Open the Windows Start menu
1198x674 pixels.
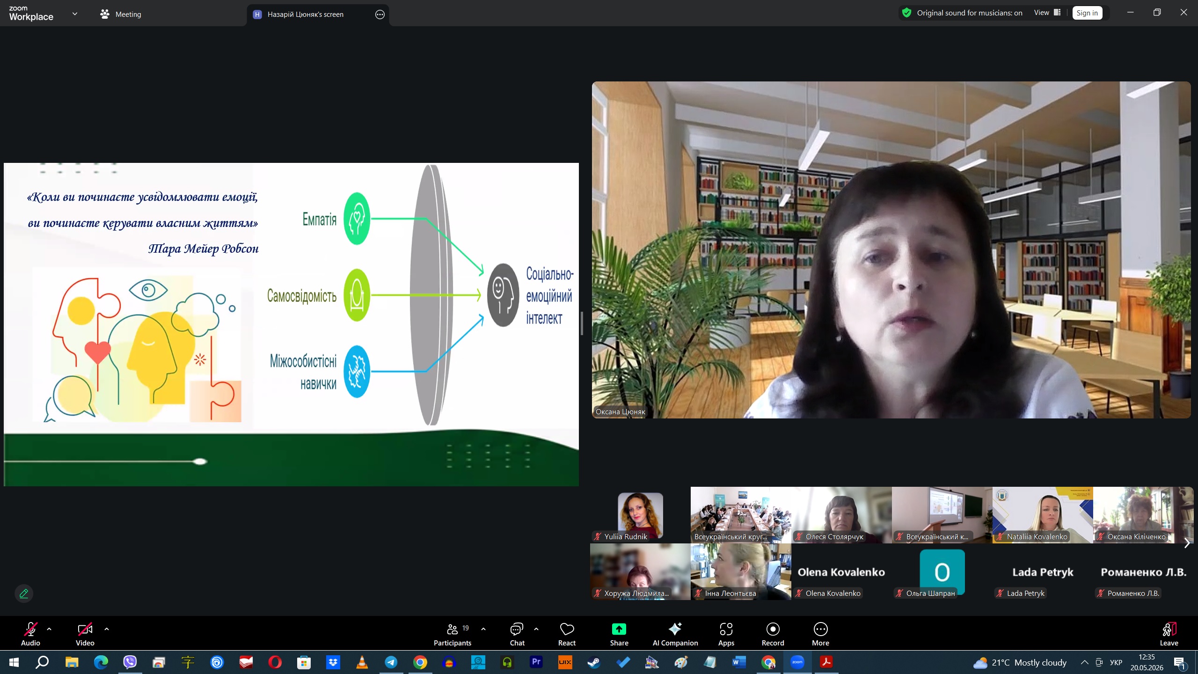click(x=14, y=662)
